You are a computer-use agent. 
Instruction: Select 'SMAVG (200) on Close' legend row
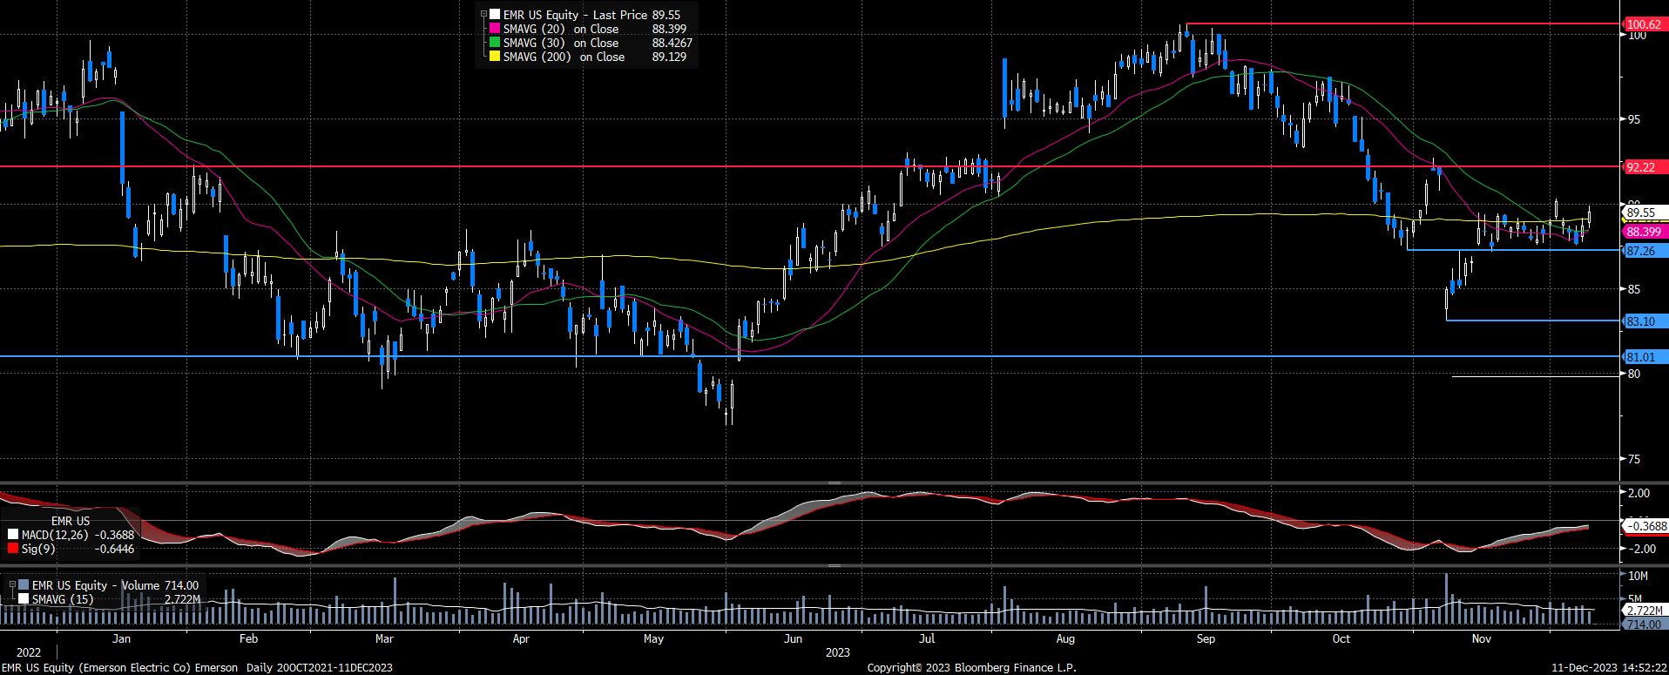tap(588, 57)
